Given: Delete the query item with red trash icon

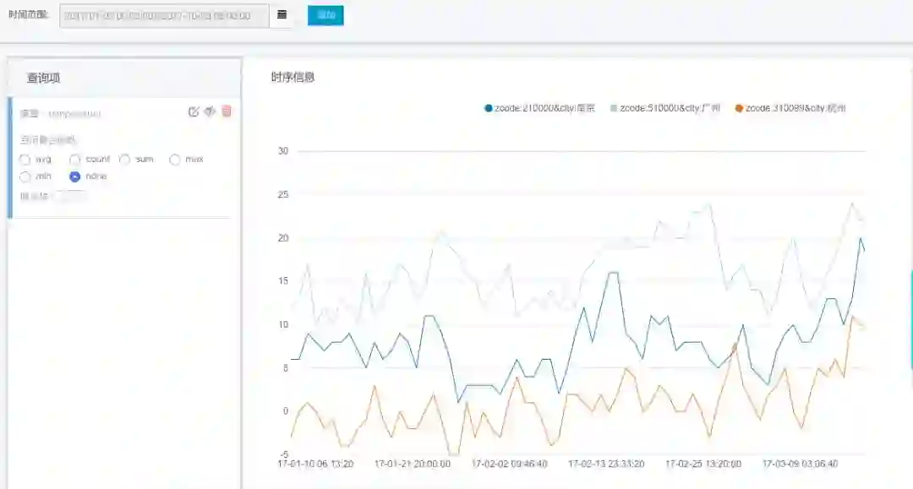Looking at the screenshot, I should tap(227, 111).
